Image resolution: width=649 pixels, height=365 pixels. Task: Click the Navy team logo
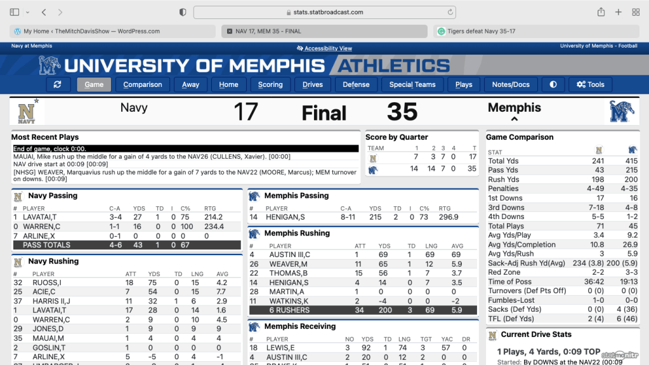[27, 112]
